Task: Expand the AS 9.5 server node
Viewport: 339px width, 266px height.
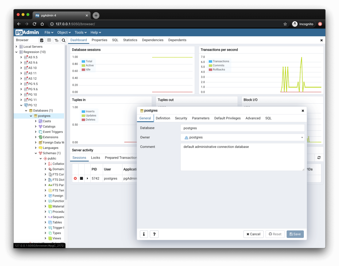Action: pos(21,57)
